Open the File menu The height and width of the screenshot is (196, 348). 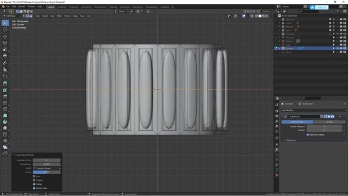coord(8,7)
